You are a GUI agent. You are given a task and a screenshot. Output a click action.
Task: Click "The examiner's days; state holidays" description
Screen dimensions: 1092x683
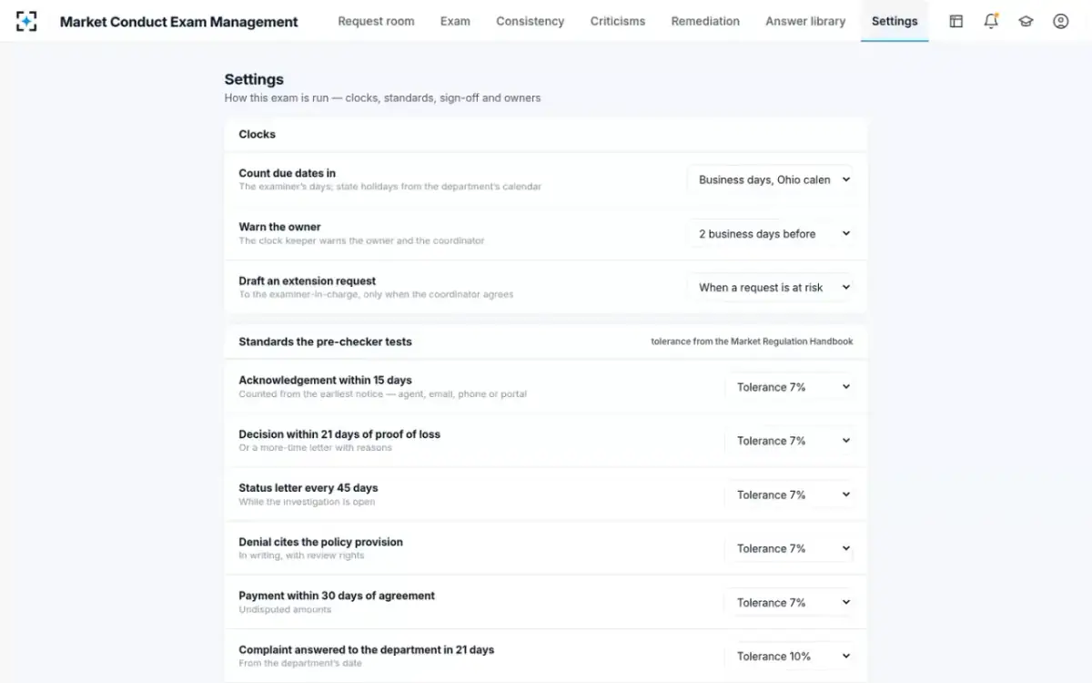coord(389,187)
